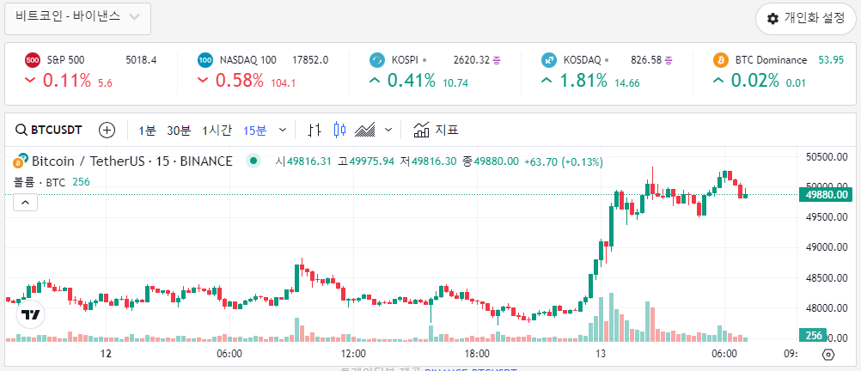
Task: Click the NASDAQ 100 blue icon
Action: 205,60
